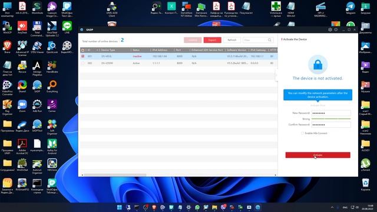Open the LINE desktop icon
This screenshot has height=212, width=377.
tap(67, 28)
